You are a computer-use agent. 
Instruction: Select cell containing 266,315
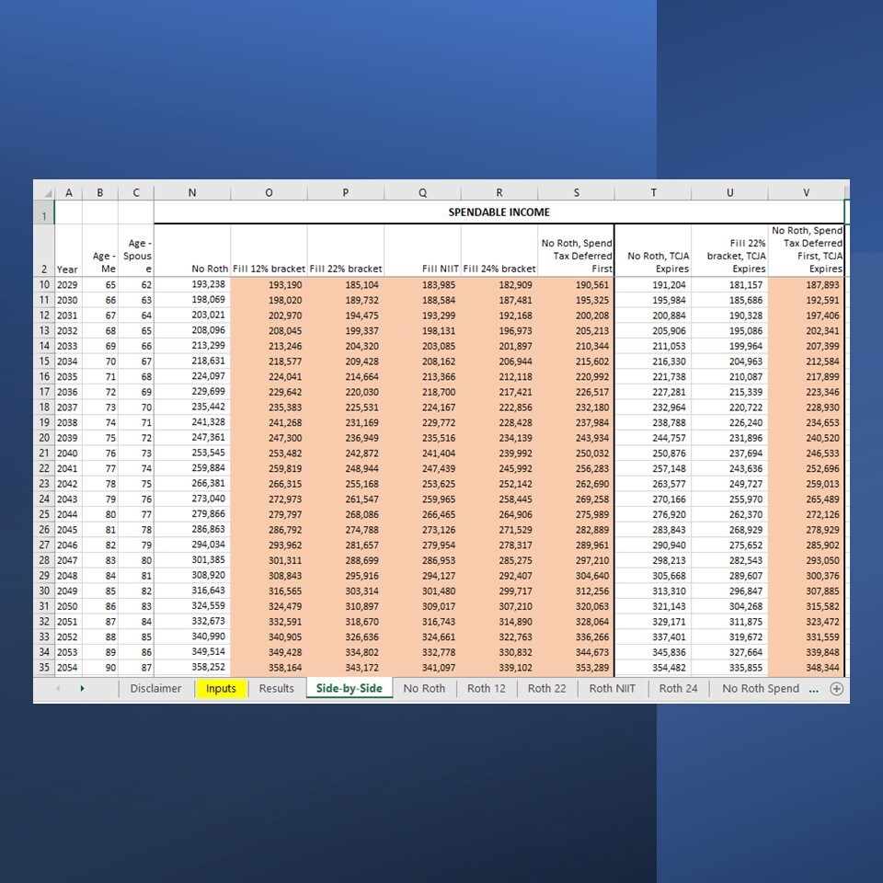pyautogui.click(x=269, y=484)
